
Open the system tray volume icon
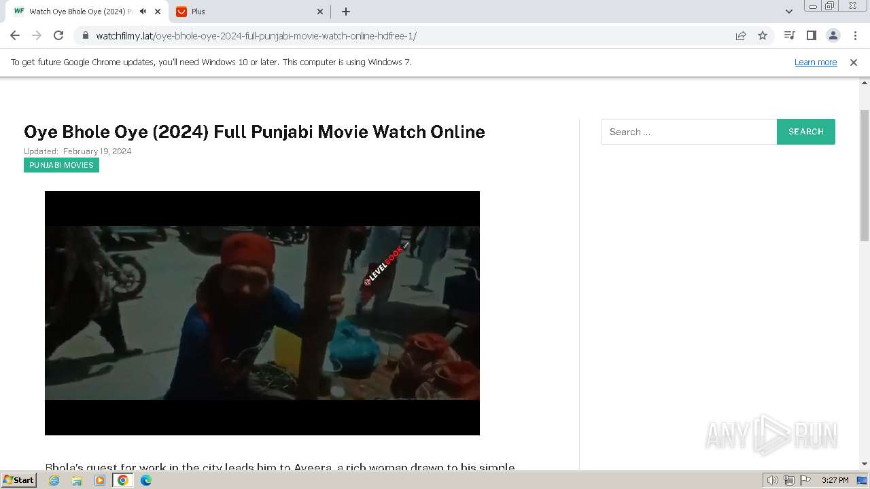[x=772, y=480]
